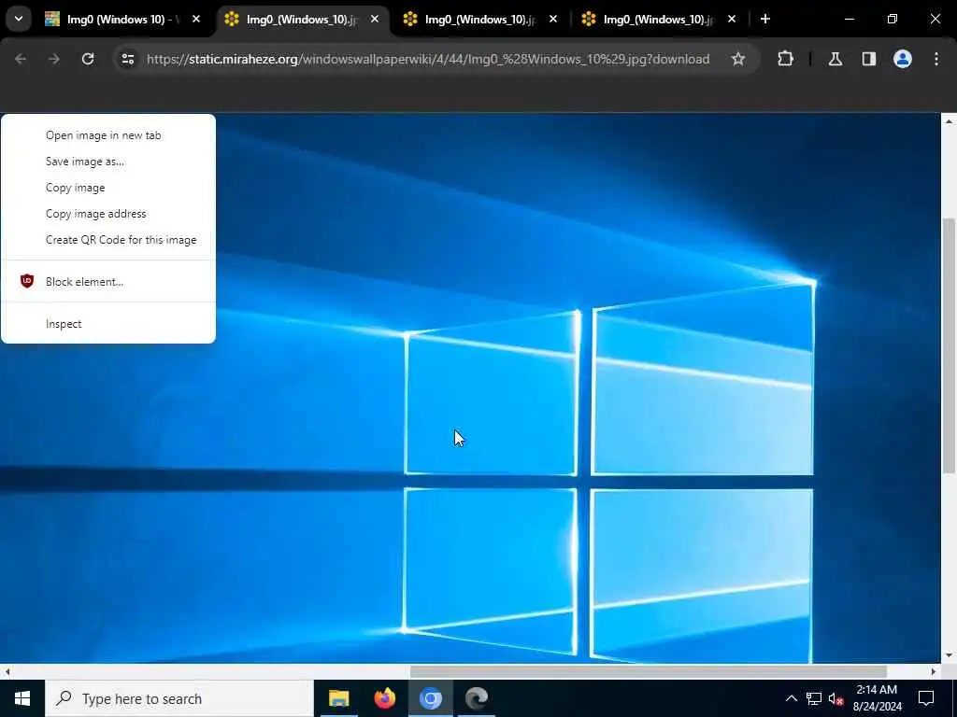Image resolution: width=957 pixels, height=717 pixels.
Task: Open Firefox from the taskbar
Action: [384, 698]
